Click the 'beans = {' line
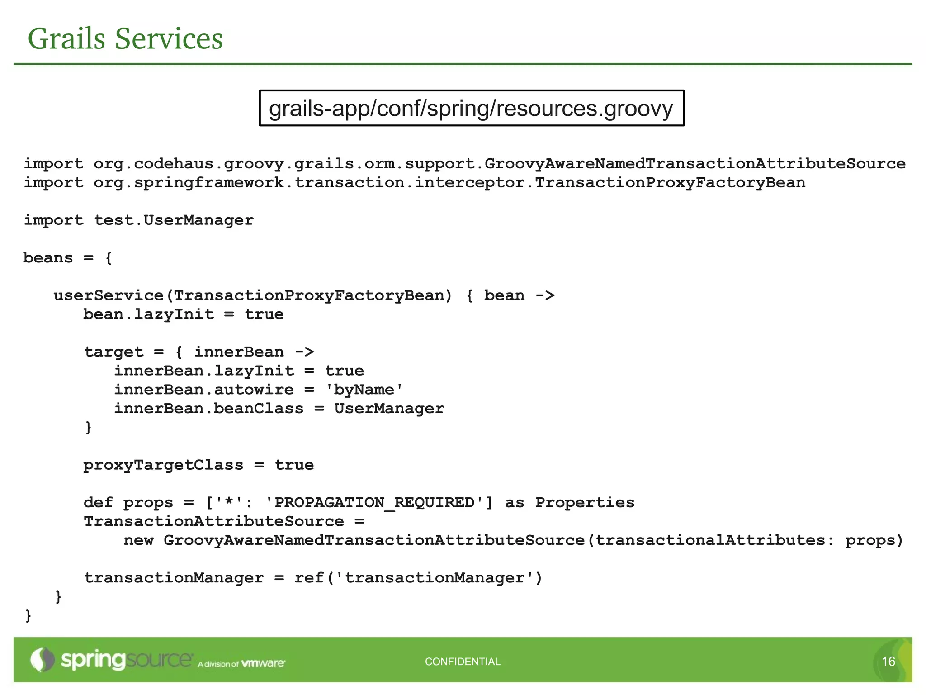The image size is (926, 695). click(x=68, y=258)
